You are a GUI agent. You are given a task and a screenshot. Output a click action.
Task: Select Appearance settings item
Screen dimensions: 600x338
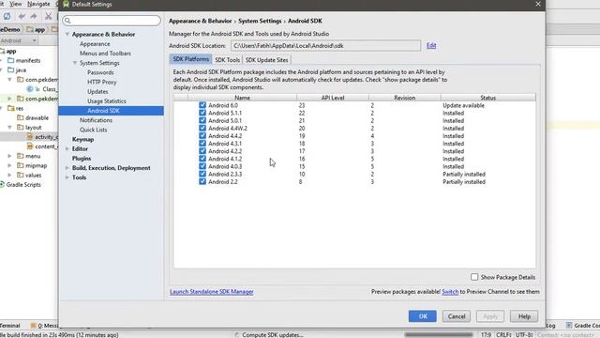coord(95,44)
